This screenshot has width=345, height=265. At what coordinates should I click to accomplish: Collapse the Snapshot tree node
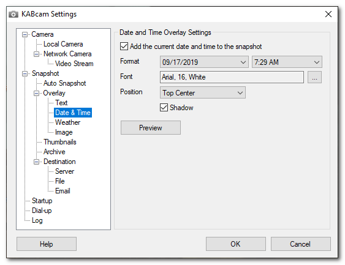coord(25,73)
